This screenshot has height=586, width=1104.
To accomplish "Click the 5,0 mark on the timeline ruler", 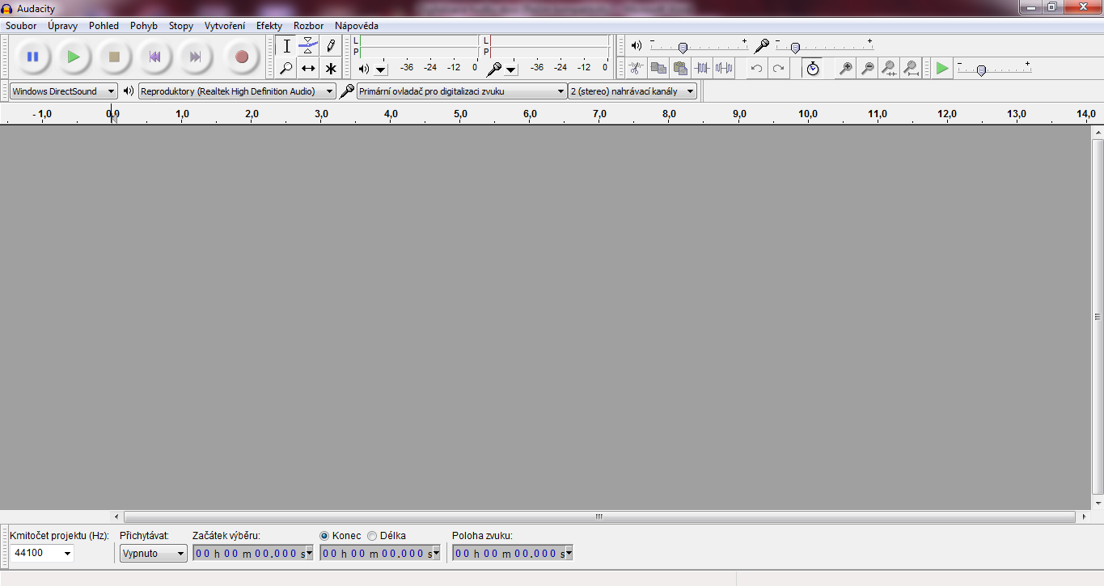I will click(x=461, y=114).
